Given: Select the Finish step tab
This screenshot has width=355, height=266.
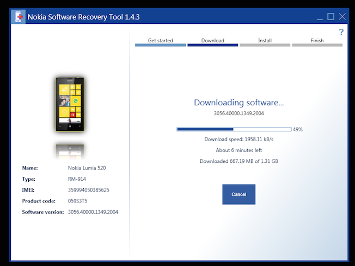Looking at the screenshot, I should 317,42.
